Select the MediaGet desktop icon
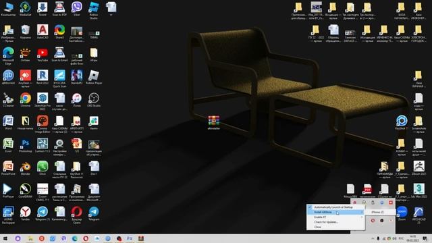432x243 pixels. coord(26,9)
